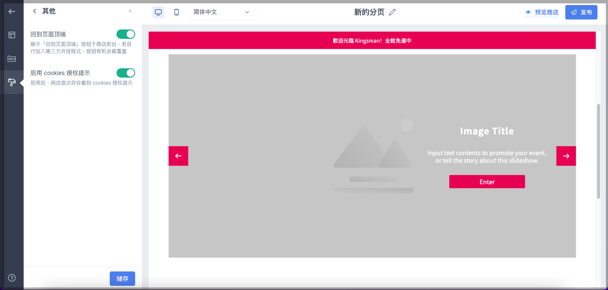Go to previous slide arrow
Screen dimensions: 608x290
coord(178,156)
